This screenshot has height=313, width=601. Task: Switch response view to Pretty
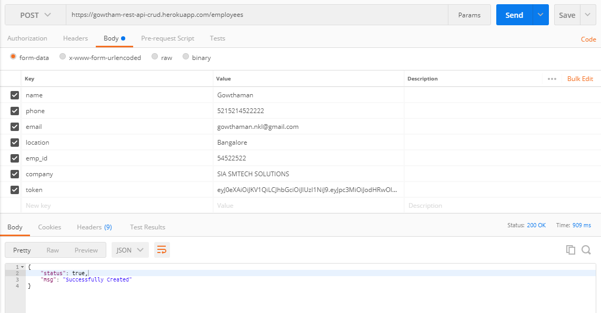coord(22,250)
